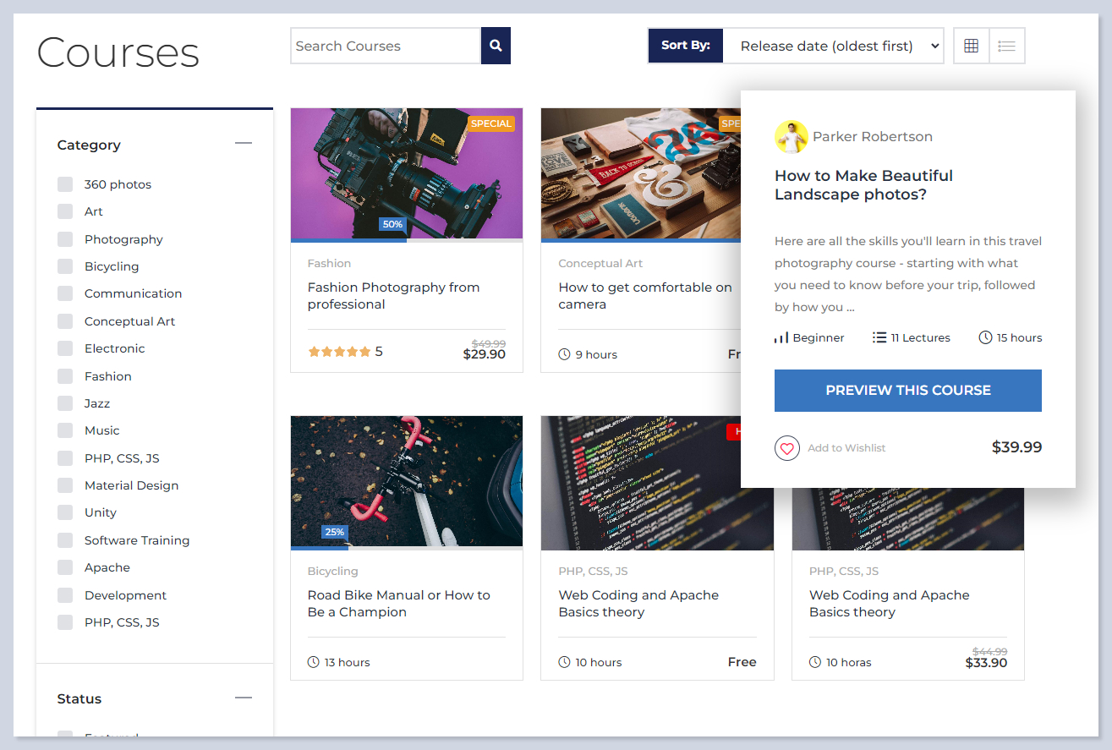Enable the Bicycling category filter
The image size is (1112, 750).
(x=65, y=266)
